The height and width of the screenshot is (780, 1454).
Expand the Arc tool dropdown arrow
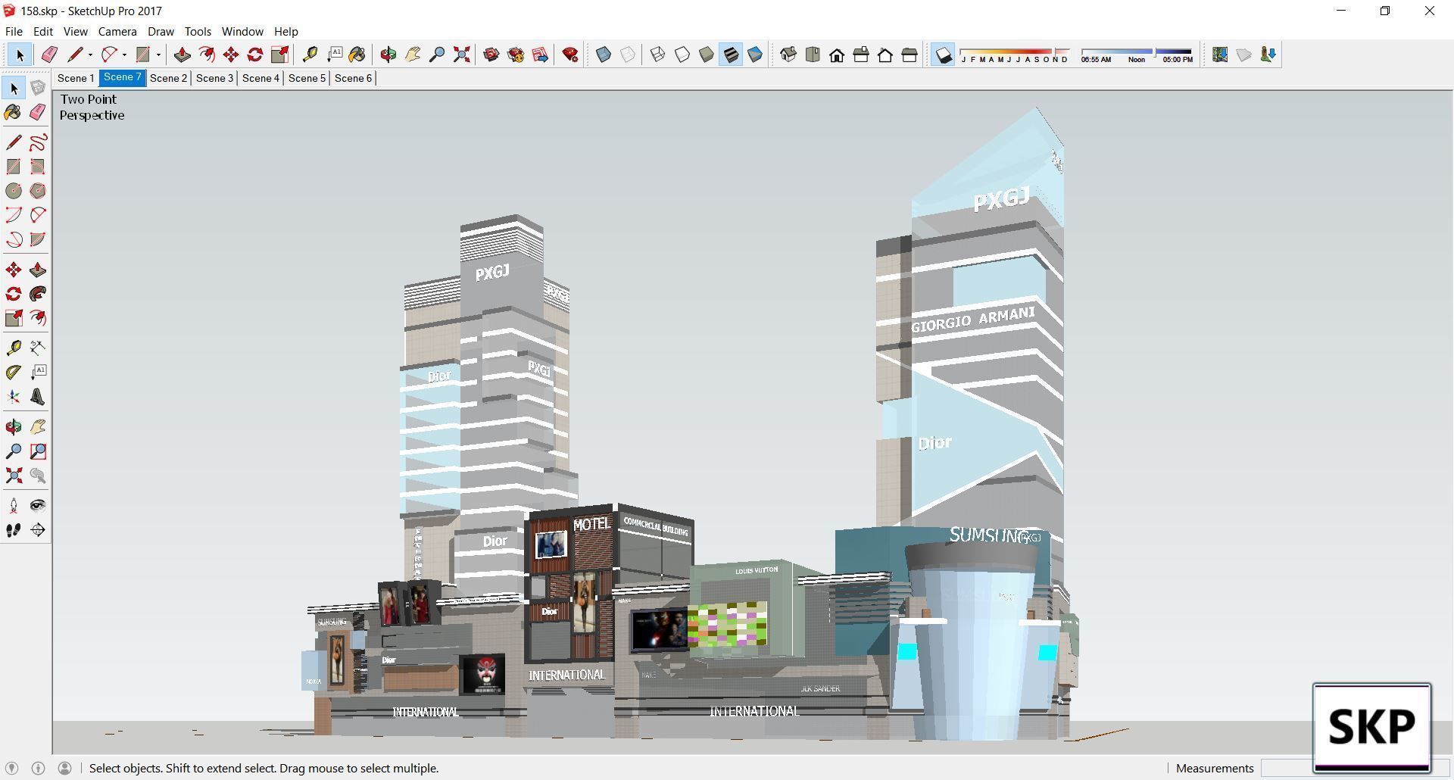[x=124, y=55]
